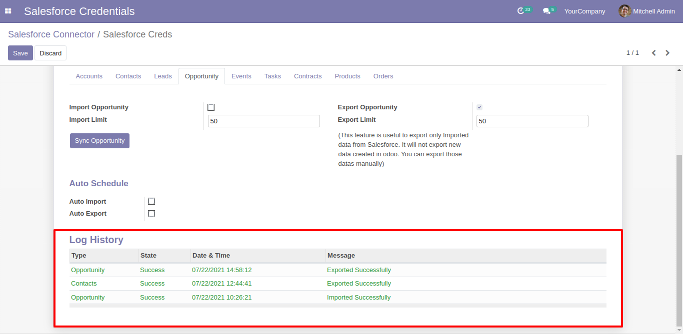683x334 pixels.
Task: Select the Opportunity tab
Action: 201,76
